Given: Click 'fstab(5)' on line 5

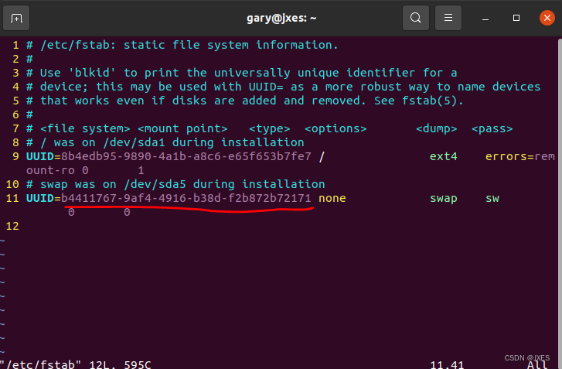Looking at the screenshot, I should click(429, 101).
